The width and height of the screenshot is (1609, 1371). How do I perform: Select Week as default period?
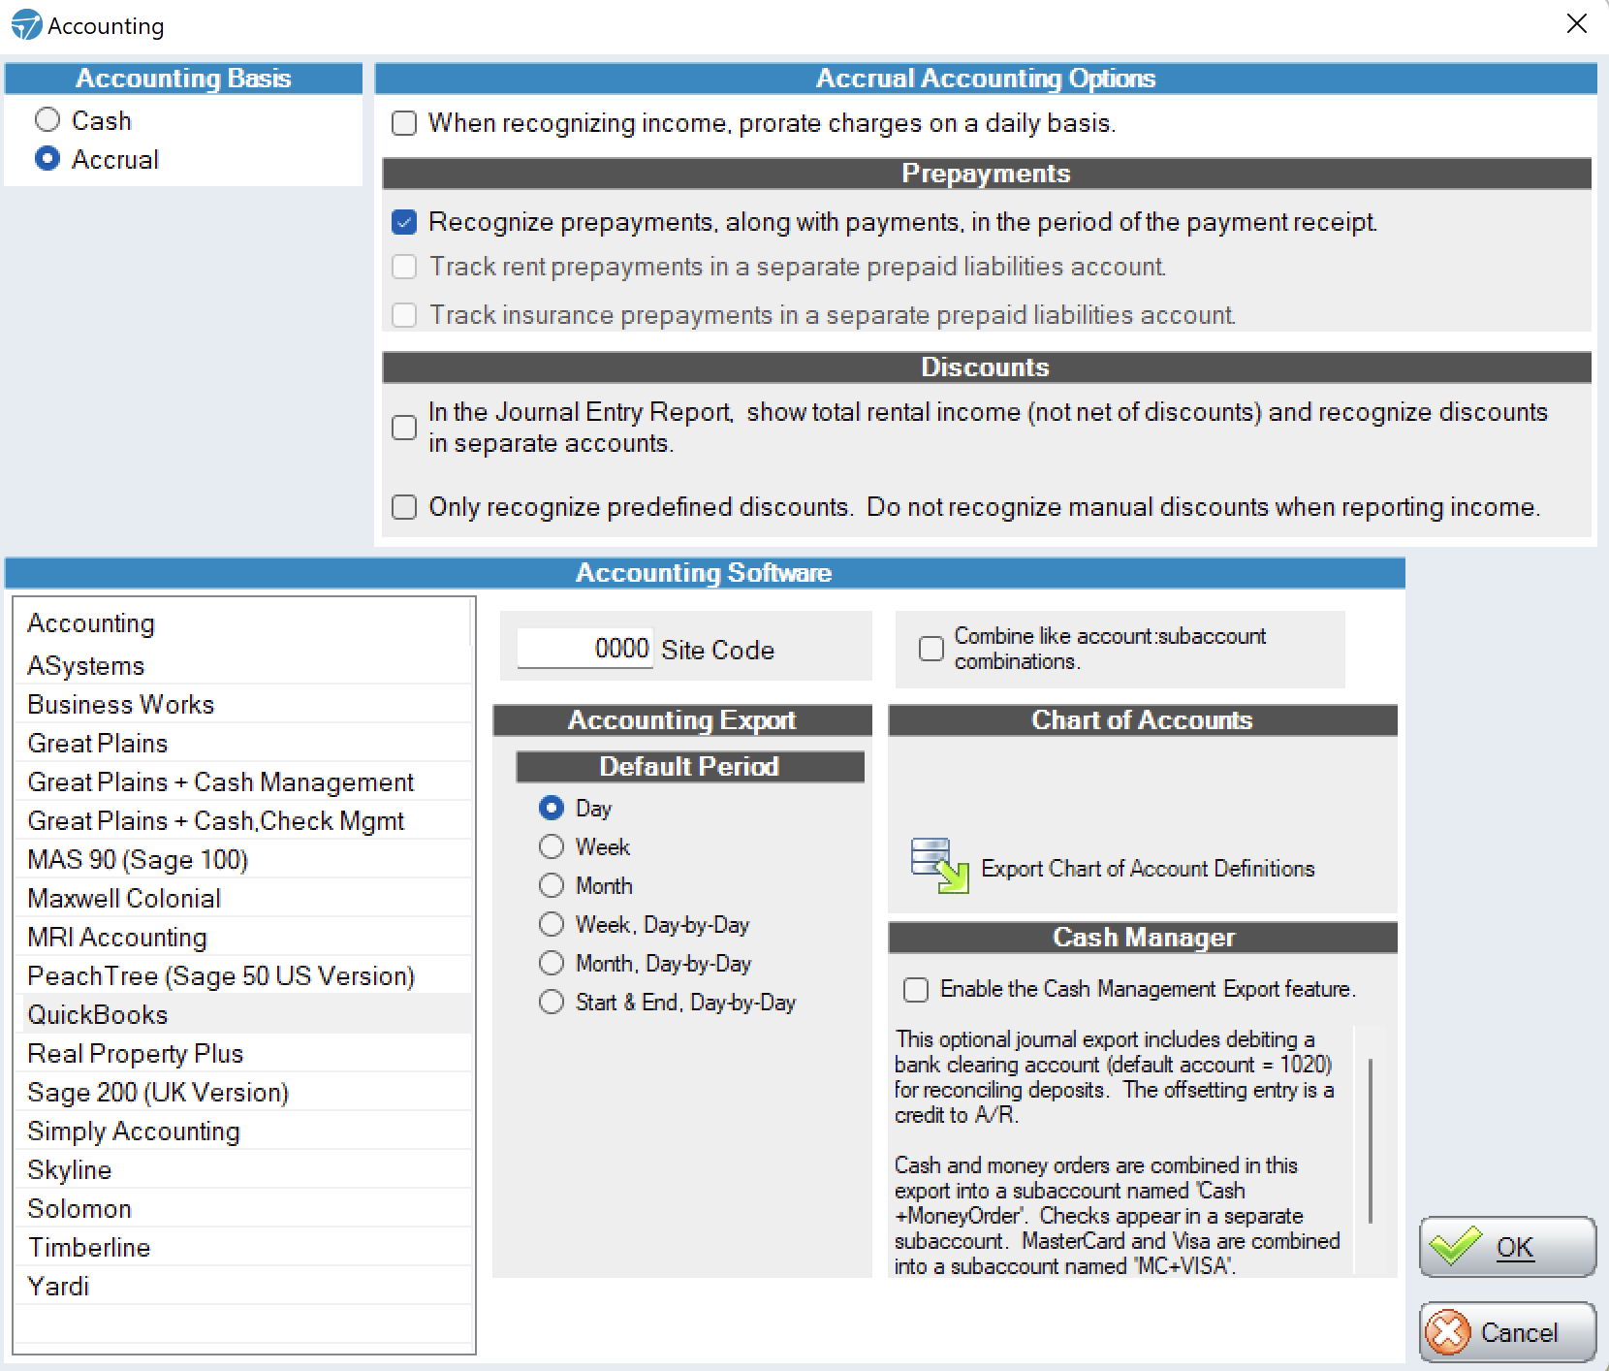552,846
